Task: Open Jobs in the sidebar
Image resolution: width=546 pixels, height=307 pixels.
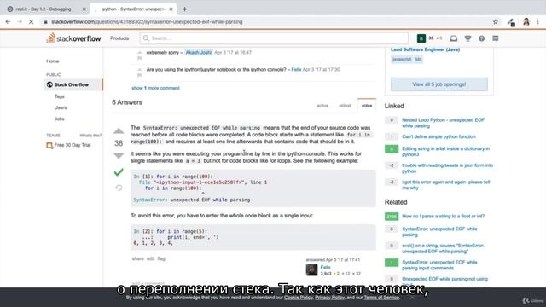Action: click(59, 119)
